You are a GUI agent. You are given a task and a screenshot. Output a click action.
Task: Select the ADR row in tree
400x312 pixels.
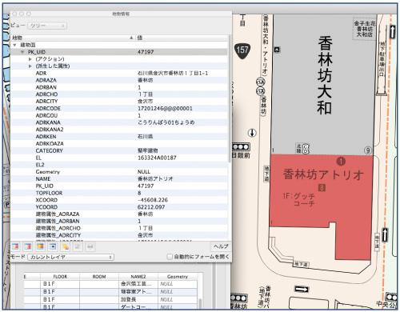pyautogui.click(x=119, y=73)
